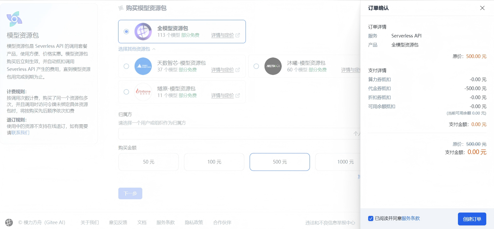Choose the 100 元 purchase amount

point(214,162)
